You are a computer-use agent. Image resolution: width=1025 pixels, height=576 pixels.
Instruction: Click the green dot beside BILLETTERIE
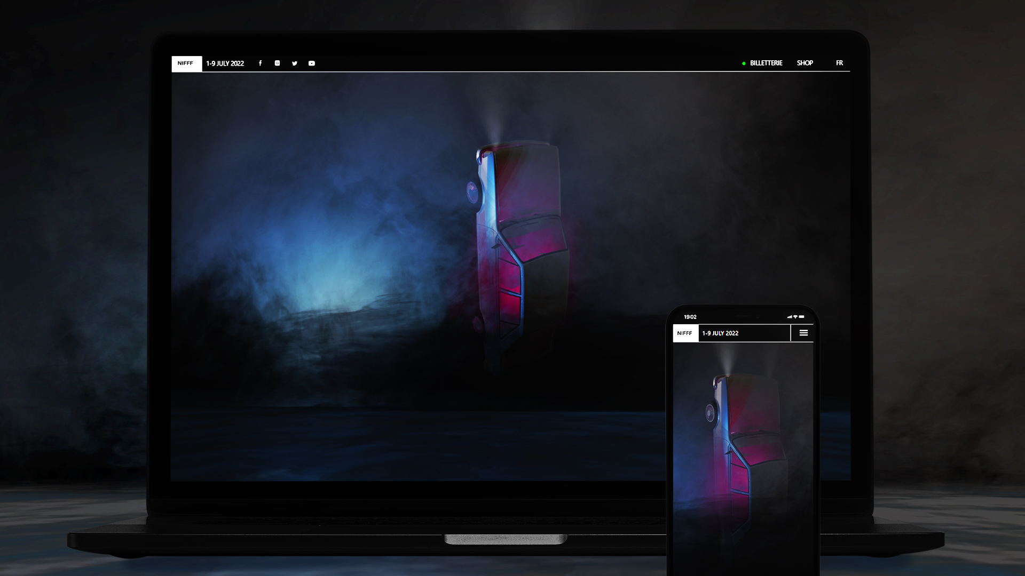coord(744,63)
